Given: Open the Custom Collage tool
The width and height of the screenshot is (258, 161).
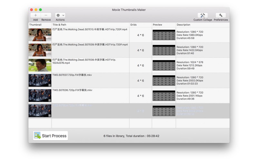Looking at the screenshot, I should pyautogui.click(x=203, y=15).
